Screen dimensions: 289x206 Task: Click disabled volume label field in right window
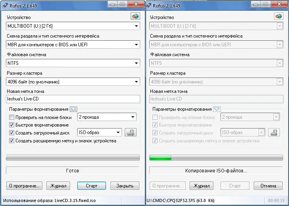217,99
